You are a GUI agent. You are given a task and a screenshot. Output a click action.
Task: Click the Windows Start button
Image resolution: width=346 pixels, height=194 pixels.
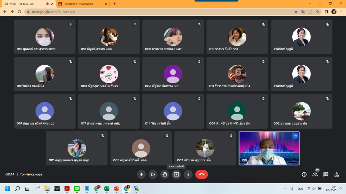click(7, 188)
